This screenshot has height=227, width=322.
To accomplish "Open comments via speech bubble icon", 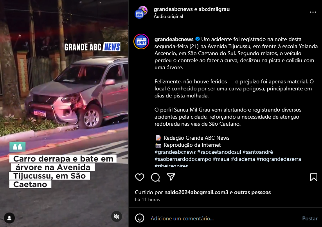I will tap(155, 177).
